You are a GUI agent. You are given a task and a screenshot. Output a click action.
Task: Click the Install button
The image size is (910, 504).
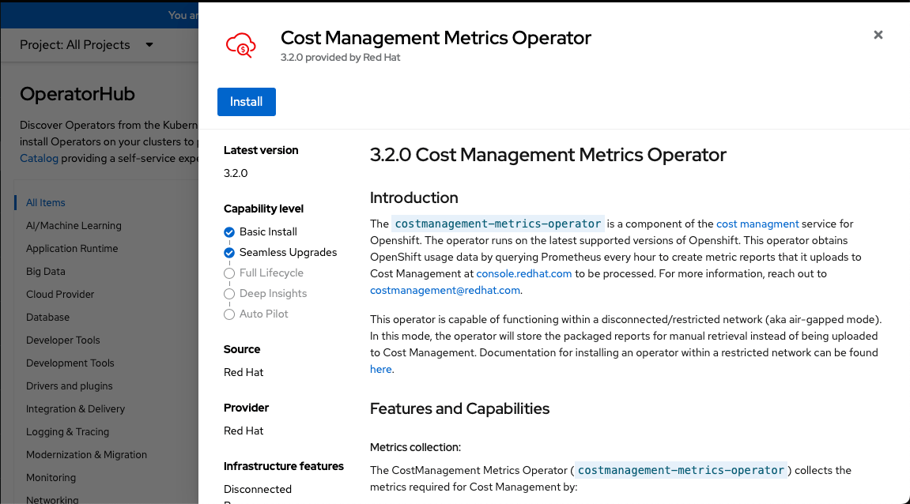tap(246, 101)
